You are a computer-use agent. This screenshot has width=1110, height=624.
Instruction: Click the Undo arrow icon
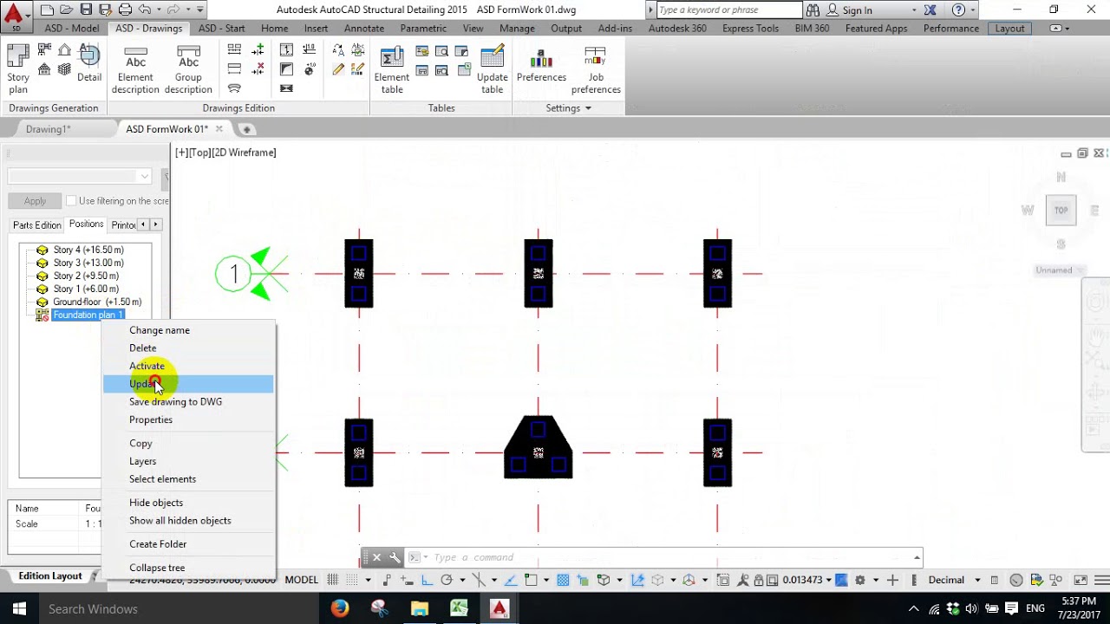pyautogui.click(x=144, y=10)
